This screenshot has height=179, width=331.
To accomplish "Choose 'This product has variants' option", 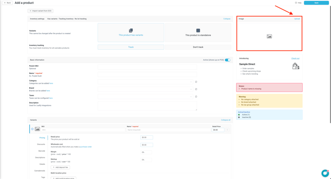I will point(130,33).
